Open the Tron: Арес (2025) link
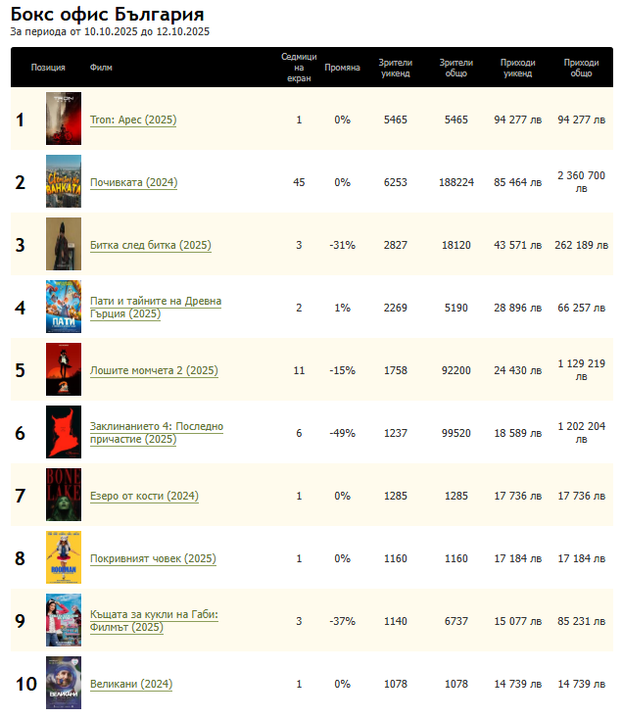622x718 pixels. point(132,120)
